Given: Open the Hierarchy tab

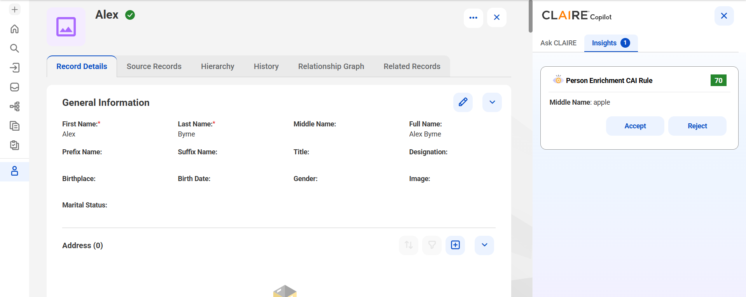Looking at the screenshot, I should click(x=218, y=66).
